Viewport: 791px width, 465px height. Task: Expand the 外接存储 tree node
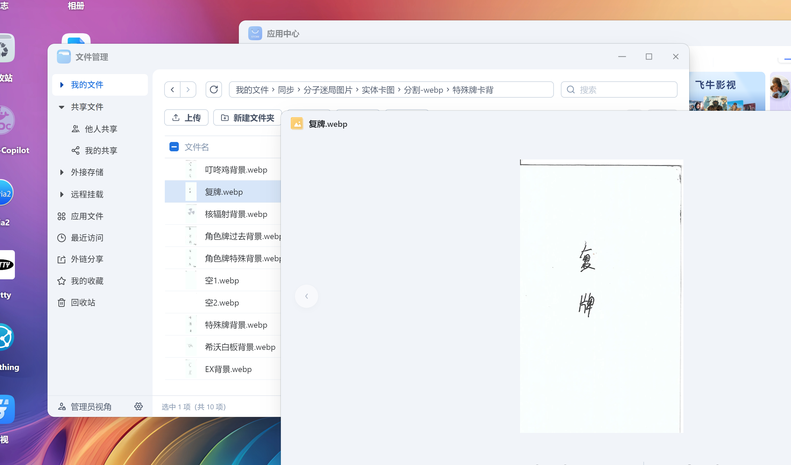(x=62, y=172)
